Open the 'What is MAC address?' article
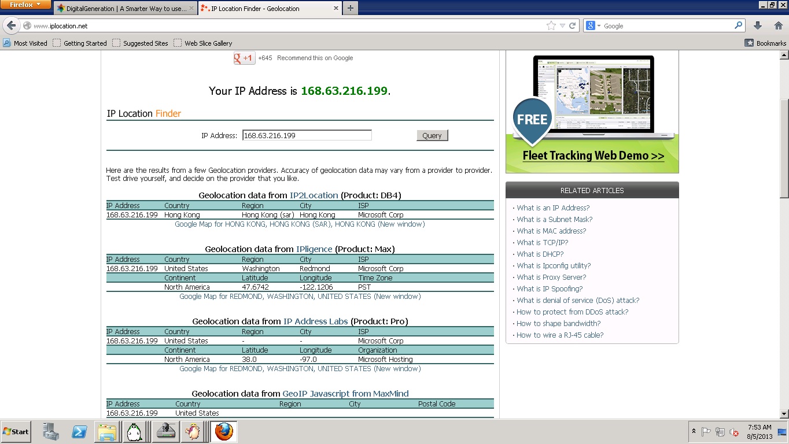Screen dimensions: 789x444 tap(551, 231)
